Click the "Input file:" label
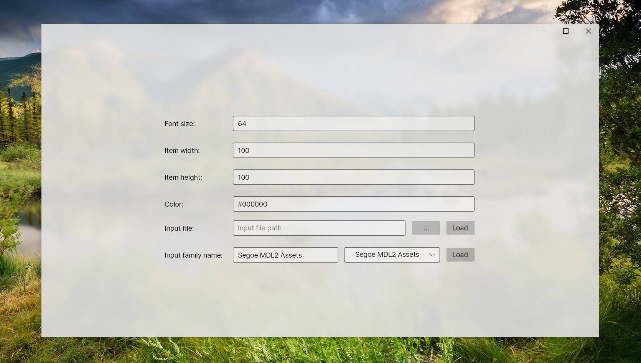This screenshot has height=363, width=641. click(x=179, y=228)
